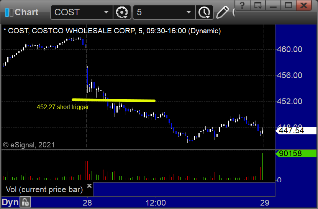Open the symbol settings gear icon
318x209 pixels.
point(122,12)
